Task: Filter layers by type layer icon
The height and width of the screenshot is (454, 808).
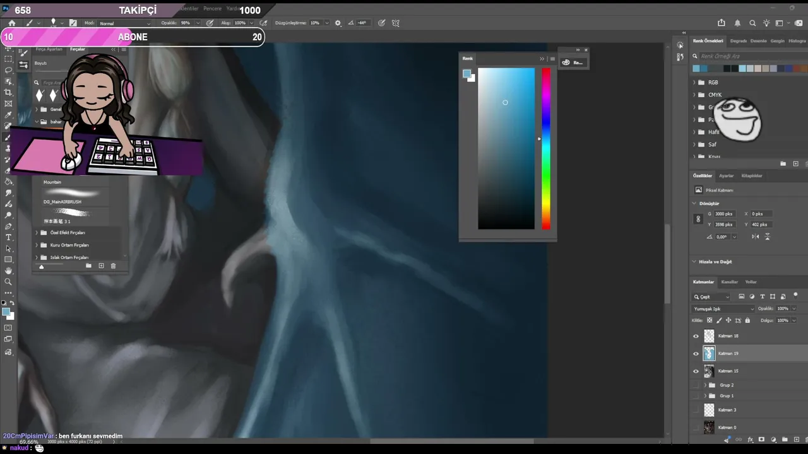Action: 762,296
